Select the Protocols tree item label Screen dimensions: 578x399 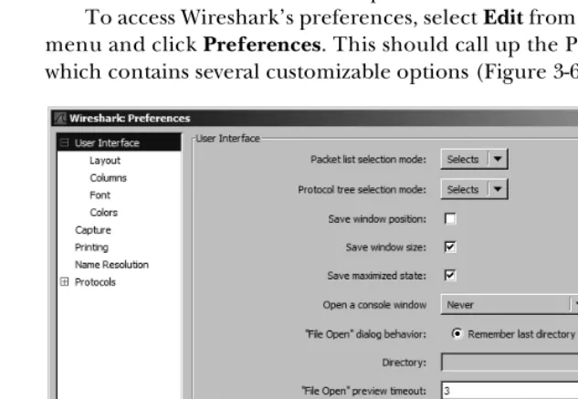(95, 282)
